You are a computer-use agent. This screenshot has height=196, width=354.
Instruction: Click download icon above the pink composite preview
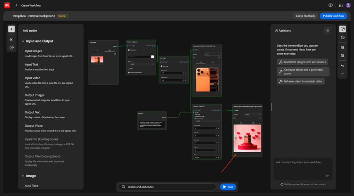[x=259, y=123]
